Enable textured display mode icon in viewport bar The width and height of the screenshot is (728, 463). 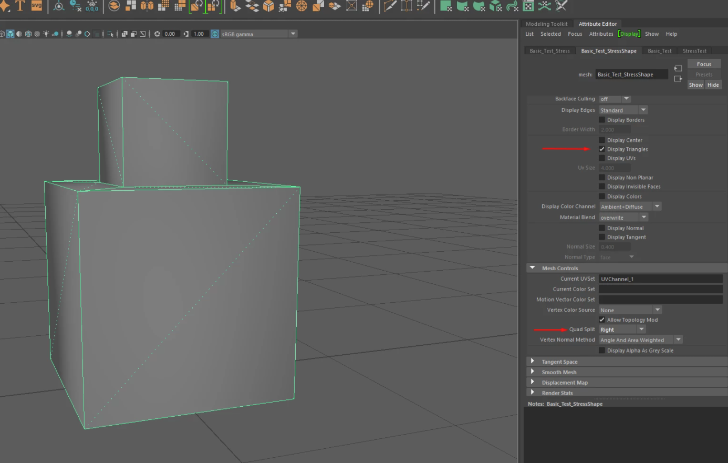click(x=36, y=33)
